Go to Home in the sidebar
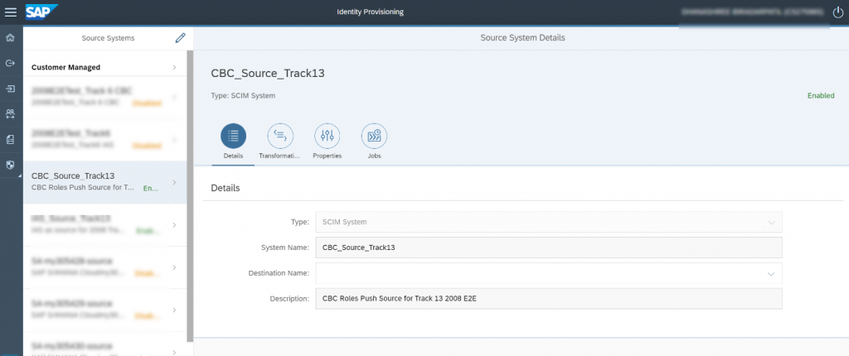This screenshot has width=849, height=356. point(10,38)
